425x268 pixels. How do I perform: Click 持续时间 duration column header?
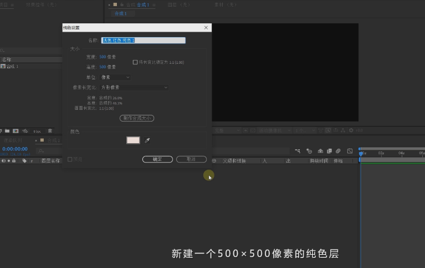[x=319, y=161]
